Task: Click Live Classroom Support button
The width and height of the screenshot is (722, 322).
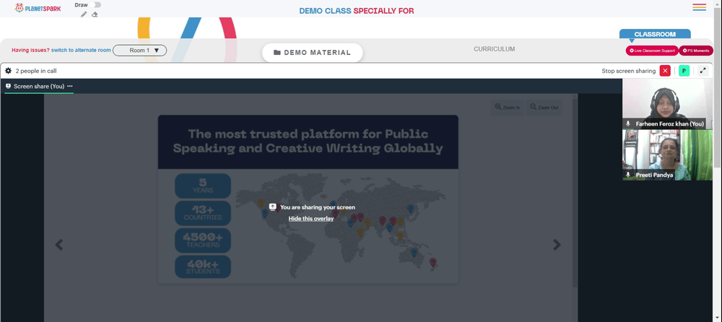Action: 652,51
